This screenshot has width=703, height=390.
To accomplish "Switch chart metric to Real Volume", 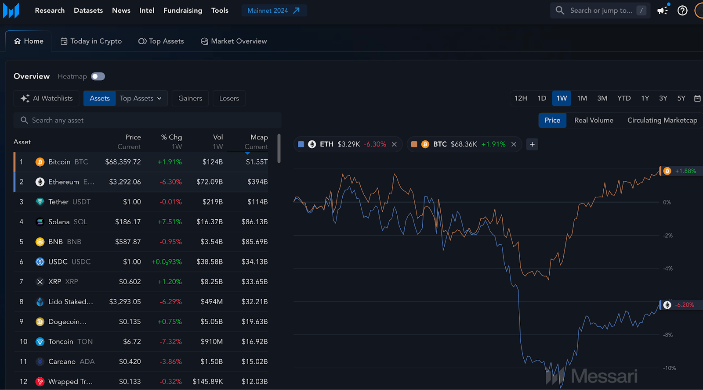I will coord(594,120).
